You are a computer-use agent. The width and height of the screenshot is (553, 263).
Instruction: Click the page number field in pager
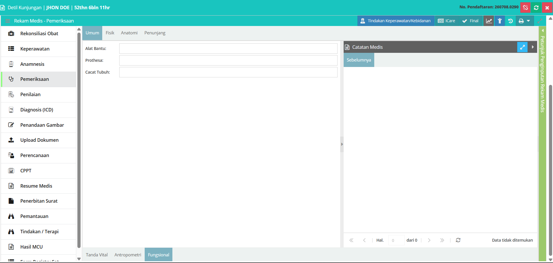tap(396, 240)
